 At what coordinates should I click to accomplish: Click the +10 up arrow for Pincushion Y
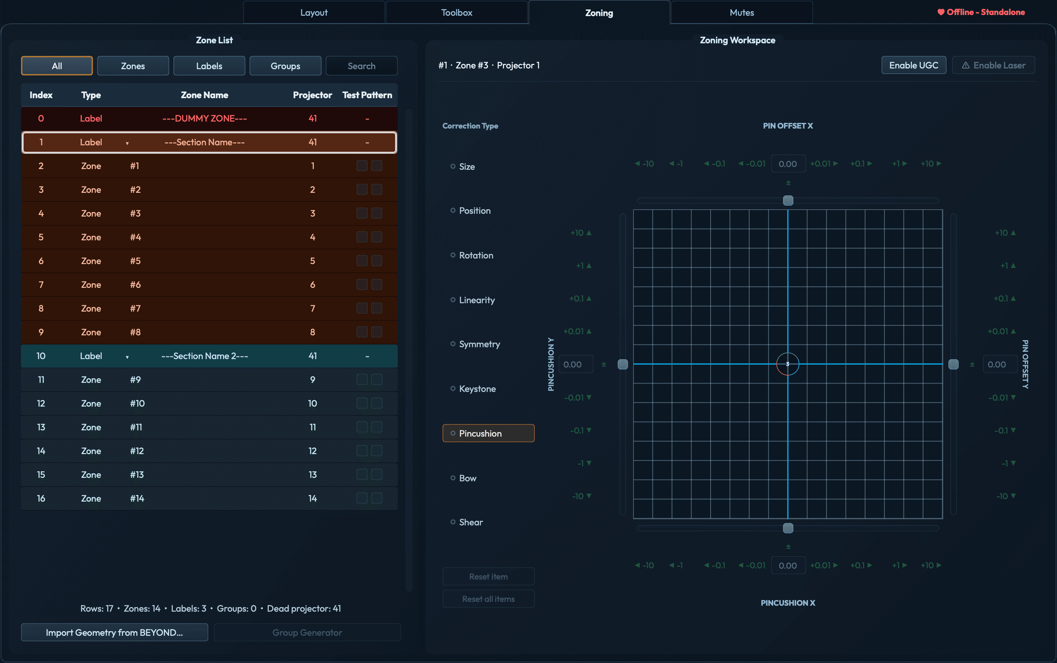pyautogui.click(x=581, y=233)
